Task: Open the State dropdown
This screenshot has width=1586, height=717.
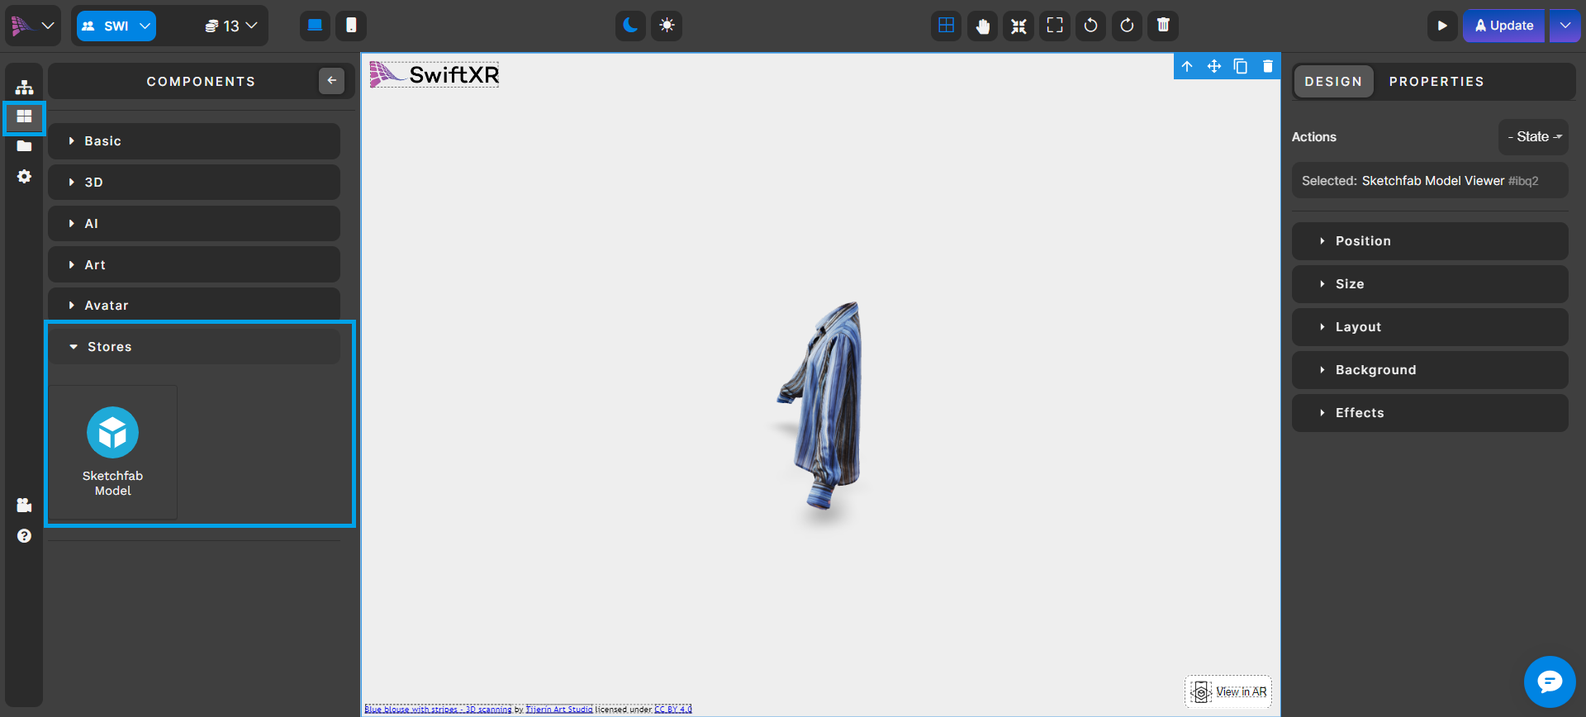Action: pos(1533,137)
